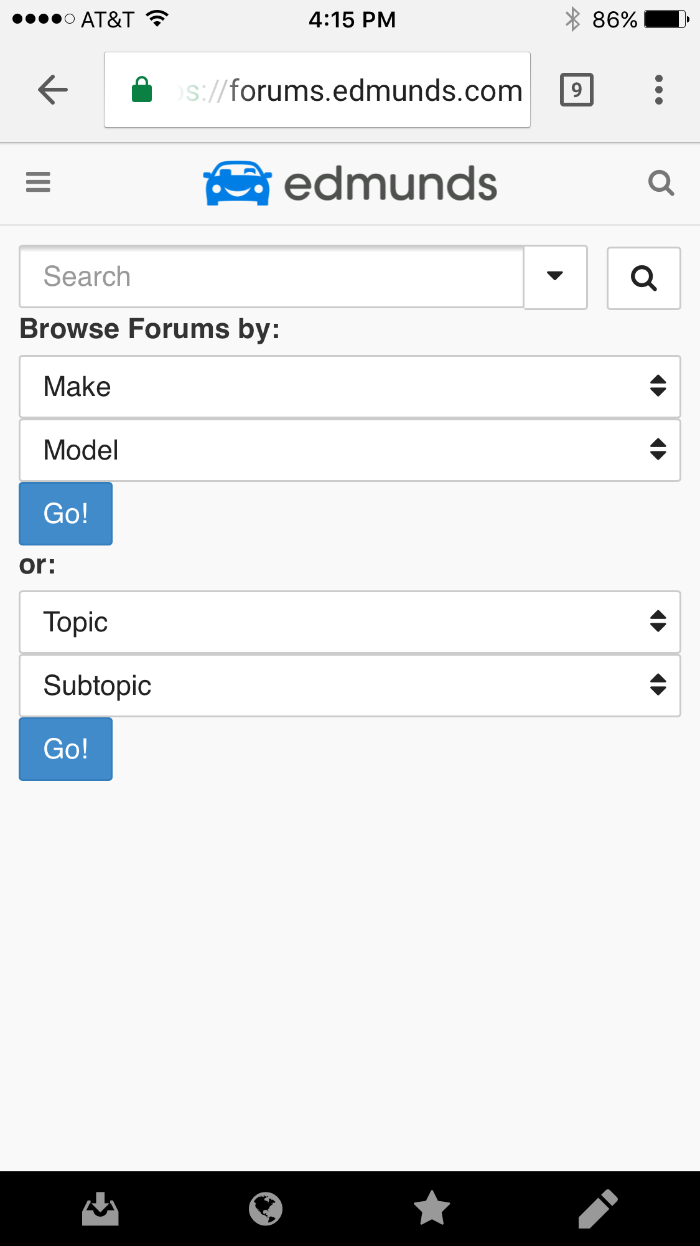Open the tab switcher showing 9 tabs
This screenshot has width=700, height=1246.
point(577,90)
